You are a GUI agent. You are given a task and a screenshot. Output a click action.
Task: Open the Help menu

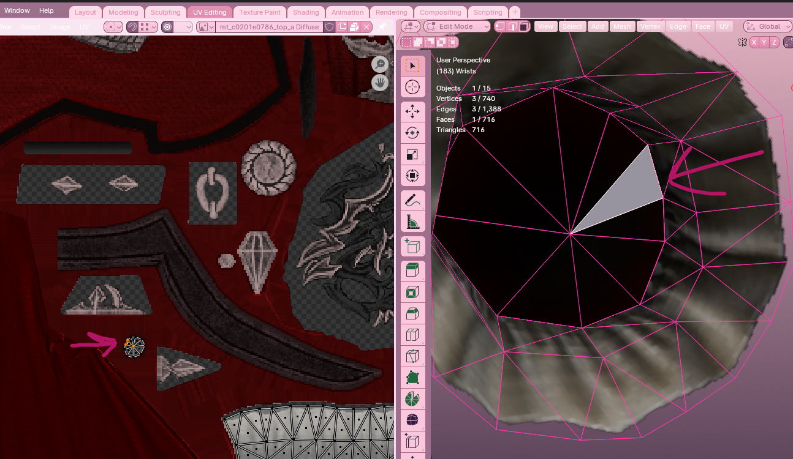(x=47, y=10)
